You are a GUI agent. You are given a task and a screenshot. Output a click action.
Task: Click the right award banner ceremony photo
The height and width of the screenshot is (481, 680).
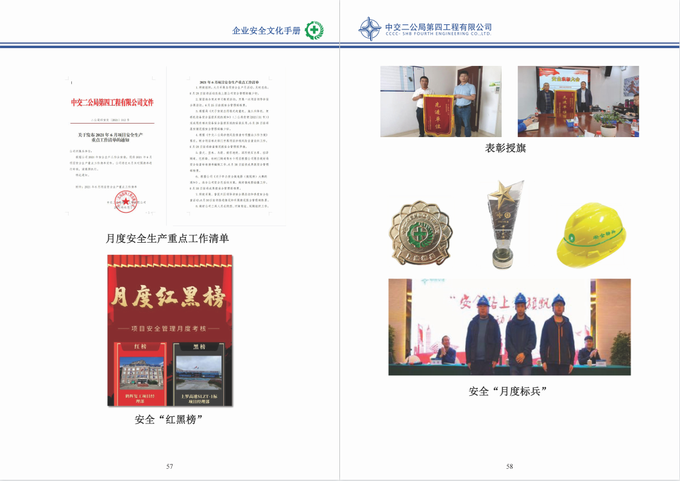[x=578, y=101]
